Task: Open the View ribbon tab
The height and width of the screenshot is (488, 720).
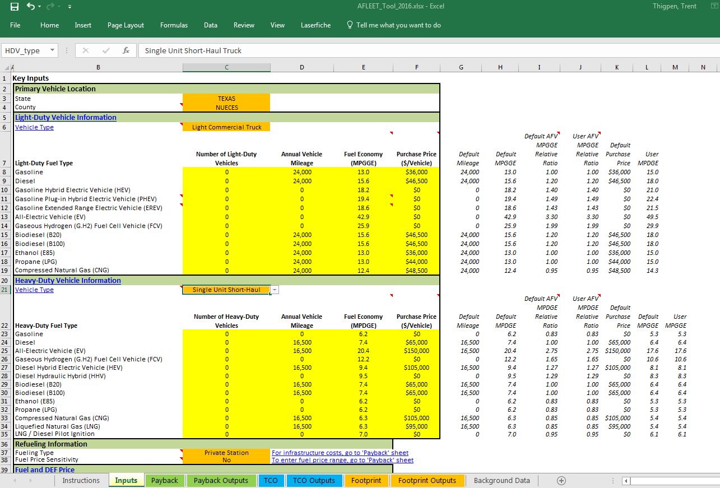Action: (x=277, y=25)
